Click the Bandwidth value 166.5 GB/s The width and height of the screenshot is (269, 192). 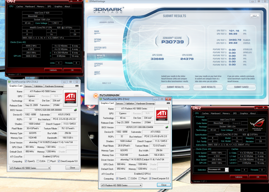click(68, 138)
